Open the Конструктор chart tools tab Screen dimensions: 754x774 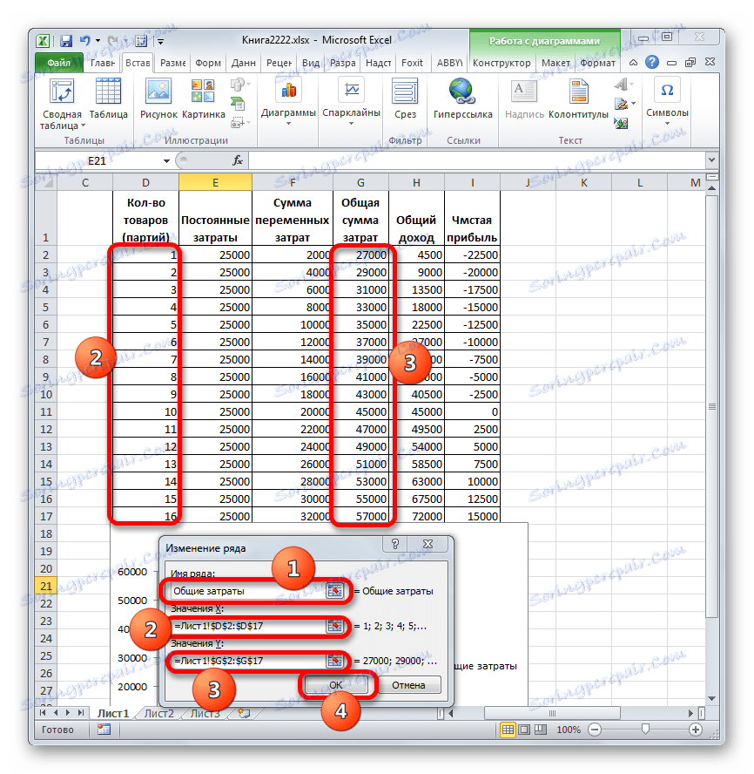pos(502,63)
